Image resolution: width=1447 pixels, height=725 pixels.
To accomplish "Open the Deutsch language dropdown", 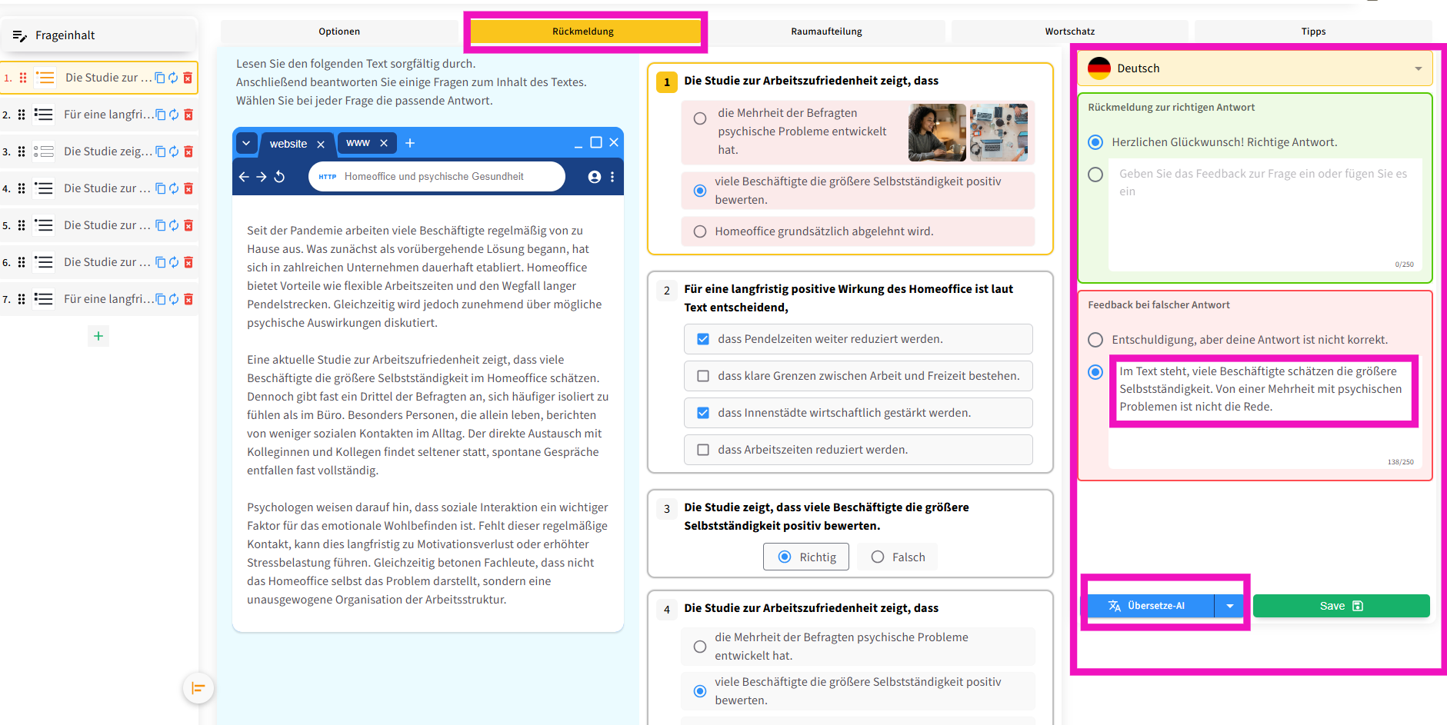I will (x=1255, y=68).
